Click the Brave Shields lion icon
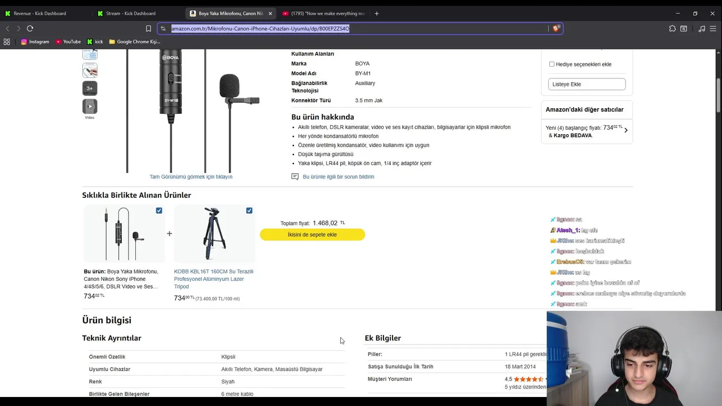This screenshot has width=722, height=406. coord(556,28)
